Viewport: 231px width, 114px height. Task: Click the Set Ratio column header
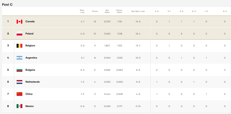click(x=107, y=11)
